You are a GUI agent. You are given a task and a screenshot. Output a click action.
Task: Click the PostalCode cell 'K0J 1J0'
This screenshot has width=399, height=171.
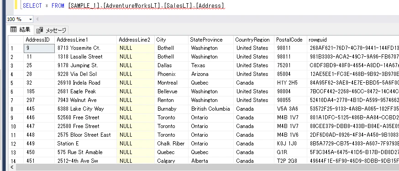[291, 144]
